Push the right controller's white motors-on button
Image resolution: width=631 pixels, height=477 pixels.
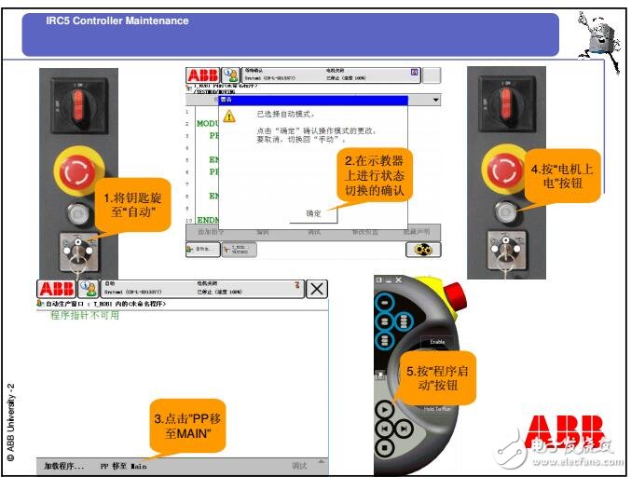coord(505,211)
